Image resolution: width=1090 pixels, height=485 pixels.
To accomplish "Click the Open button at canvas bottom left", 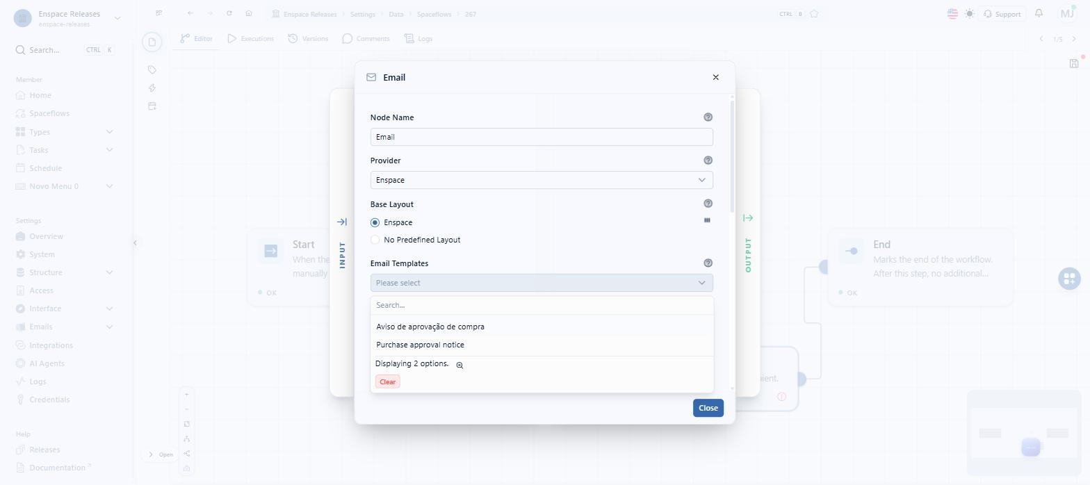I will point(161,454).
